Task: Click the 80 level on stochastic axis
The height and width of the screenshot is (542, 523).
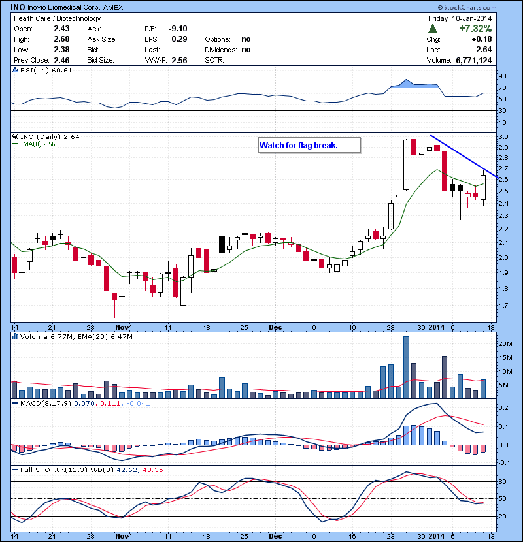Action: [502, 481]
